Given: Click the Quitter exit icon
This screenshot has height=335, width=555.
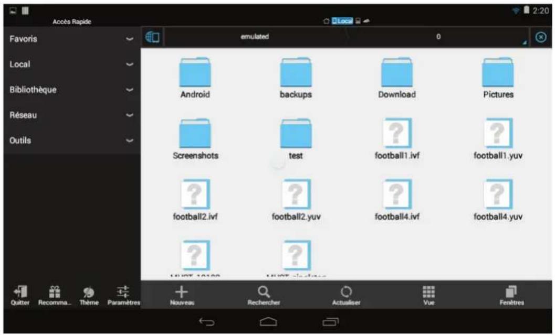Looking at the screenshot, I should (x=20, y=296).
